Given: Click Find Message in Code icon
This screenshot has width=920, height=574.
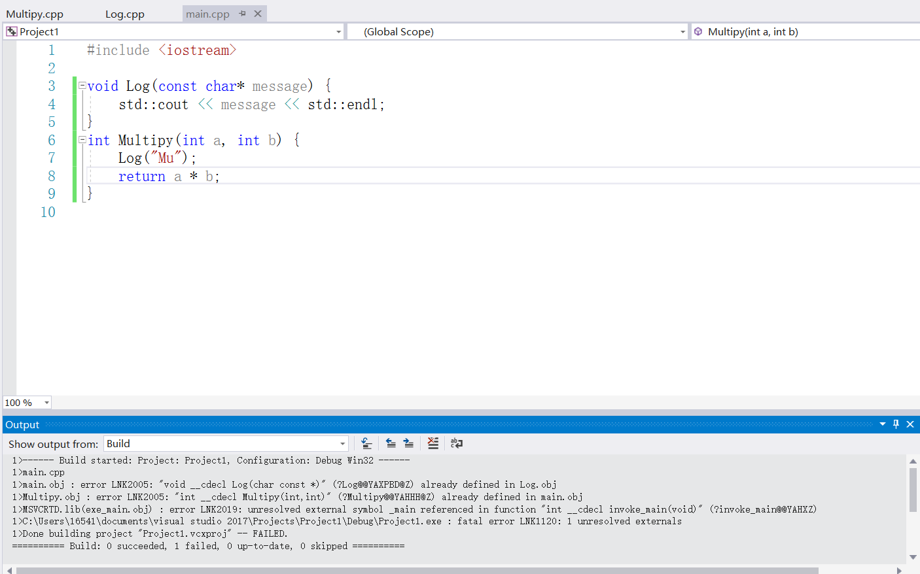Looking at the screenshot, I should click(367, 443).
